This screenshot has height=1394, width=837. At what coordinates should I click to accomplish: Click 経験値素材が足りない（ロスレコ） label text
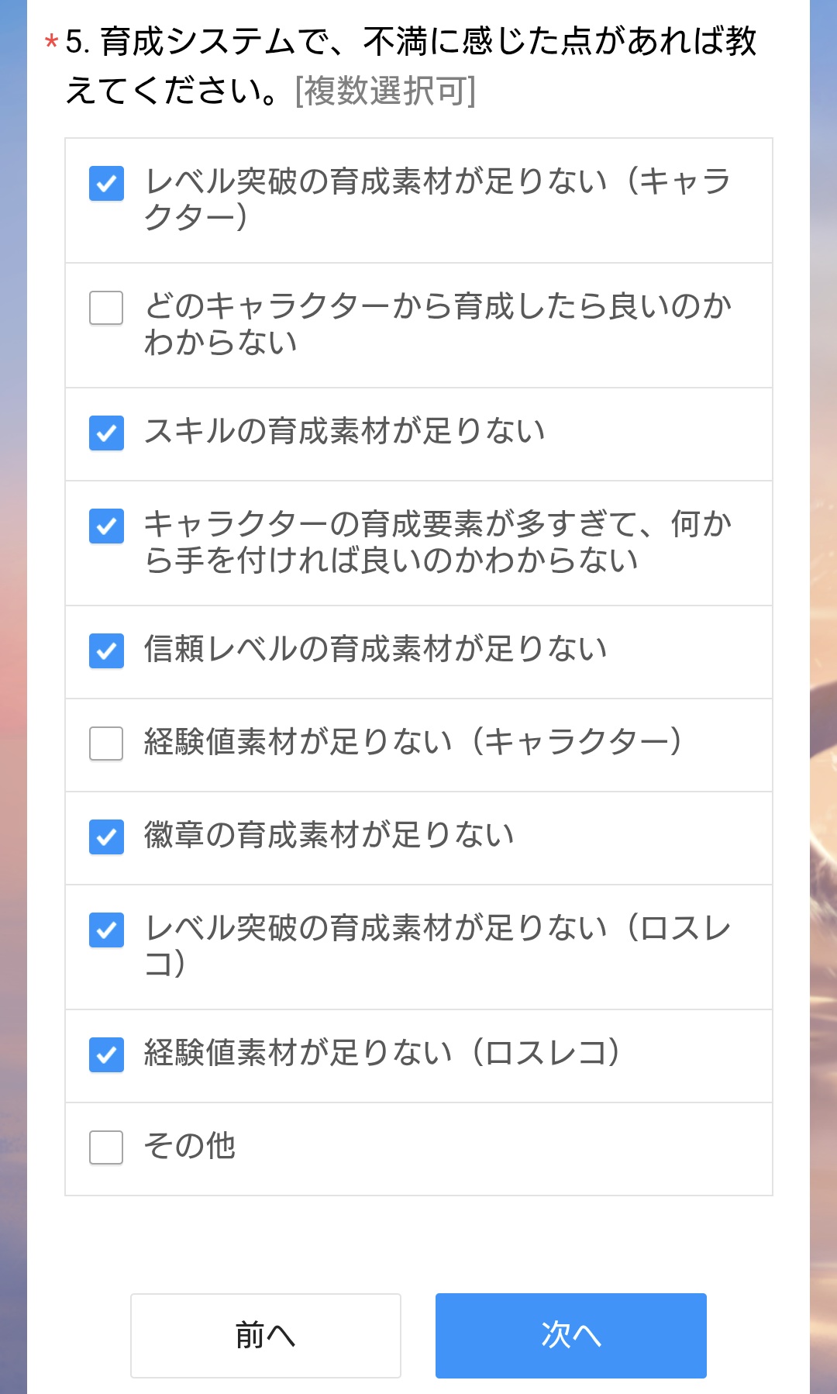[x=382, y=1053]
